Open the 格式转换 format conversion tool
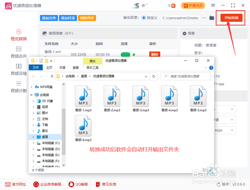The image size is (250, 190). point(19,35)
